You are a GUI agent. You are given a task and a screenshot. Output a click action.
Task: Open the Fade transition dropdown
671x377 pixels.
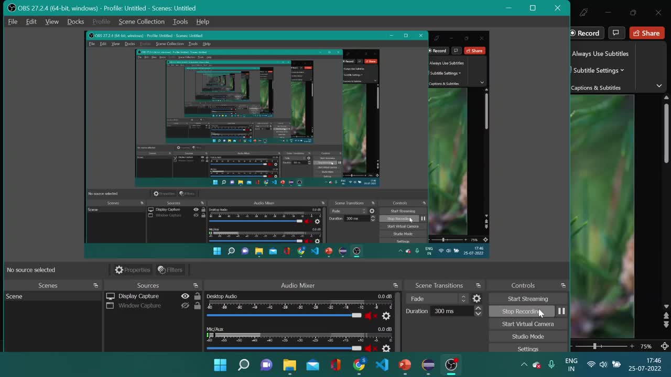click(437, 298)
